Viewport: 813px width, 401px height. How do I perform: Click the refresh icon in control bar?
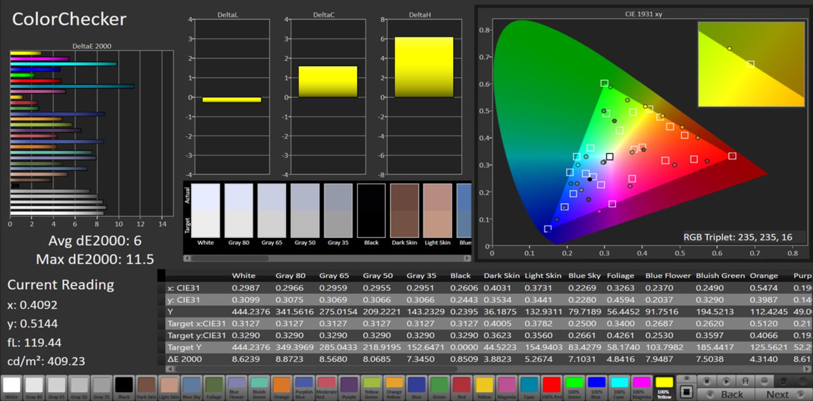click(x=783, y=381)
